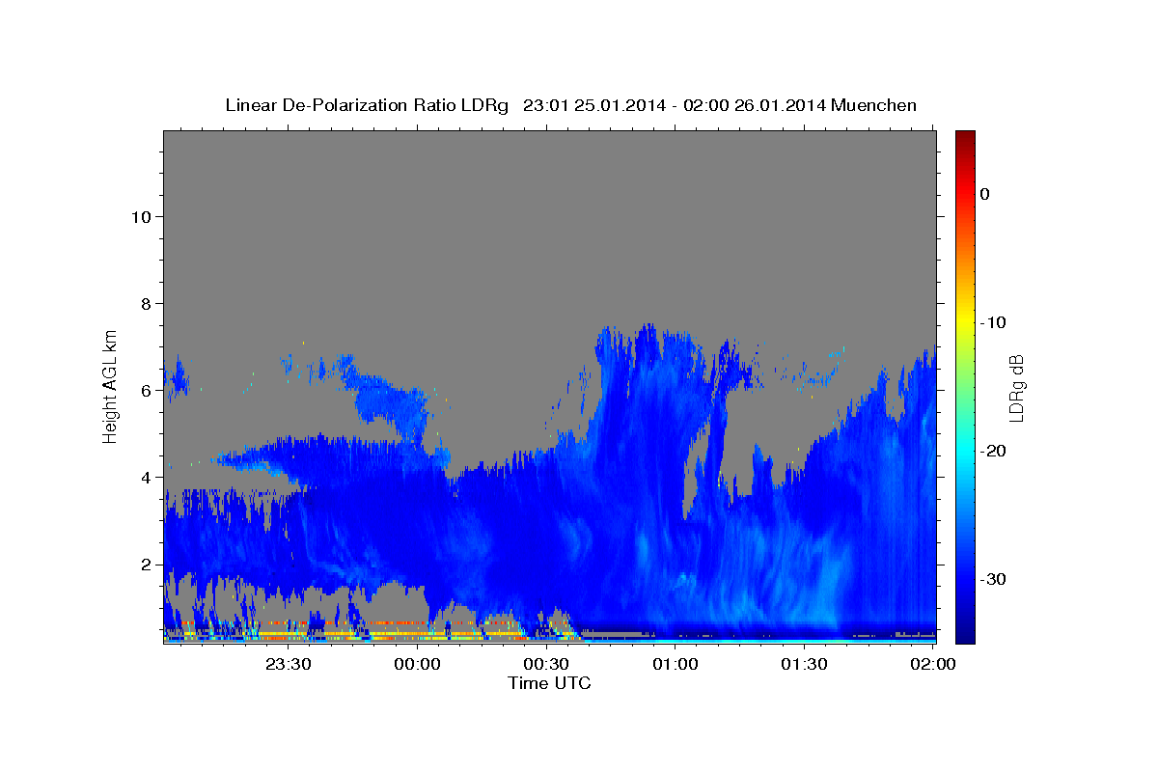Click the '23:30' time tick label
The height and width of the screenshot is (772, 1158).
[x=288, y=665]
